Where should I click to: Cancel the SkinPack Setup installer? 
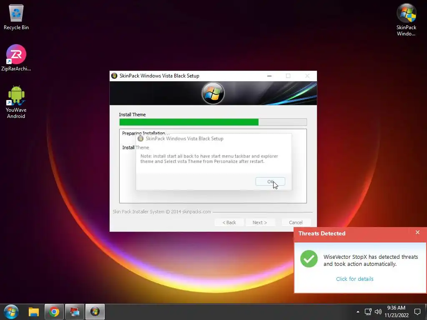point(296,222)
